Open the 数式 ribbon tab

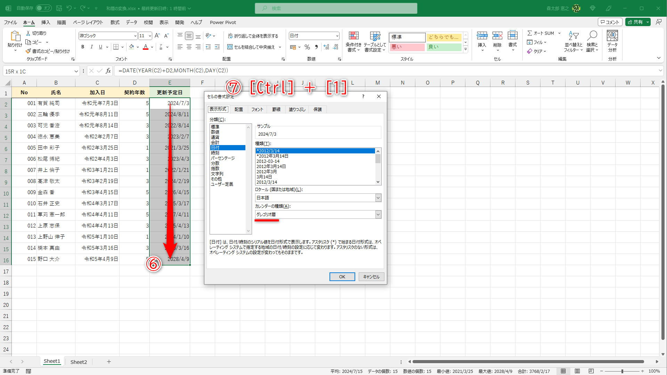(x=115, y=22)
